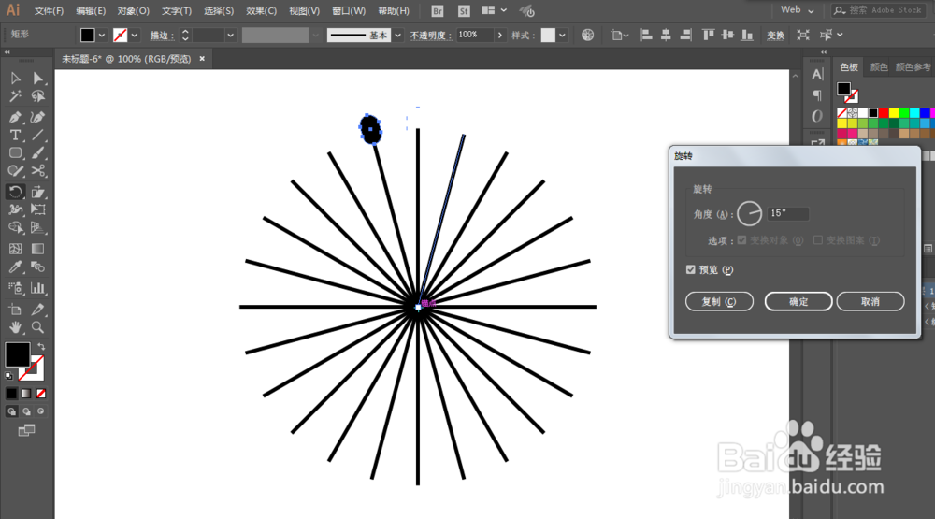This screenshot has width=935, height=519.
Task: Choose Draw Inside mode
Action: (40, 411)
